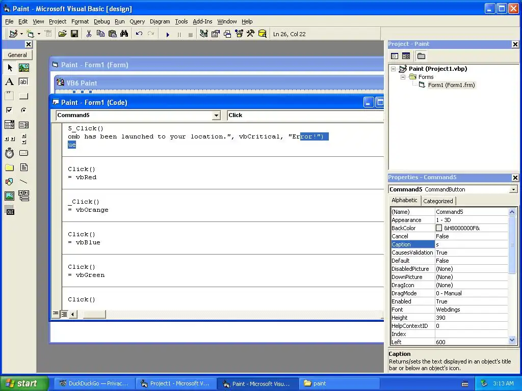Click the Find binoculars icon
Screen dimensions: 522x391
[x=124, y=34]
